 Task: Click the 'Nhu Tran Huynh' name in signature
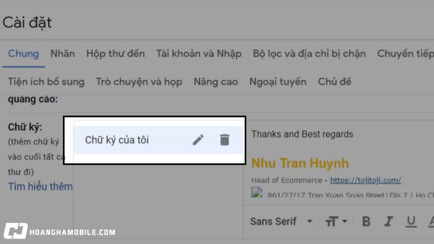(300, 163)
